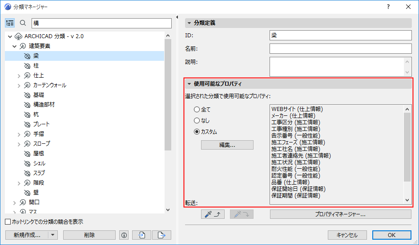Image resolution: width=419 pixels, height=245 pixels.
Task: Click the シェル classification icon
Action: [27, 163]
